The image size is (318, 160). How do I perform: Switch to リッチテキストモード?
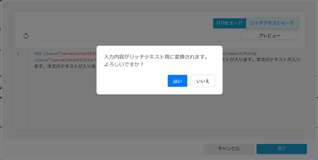point(272,23)
